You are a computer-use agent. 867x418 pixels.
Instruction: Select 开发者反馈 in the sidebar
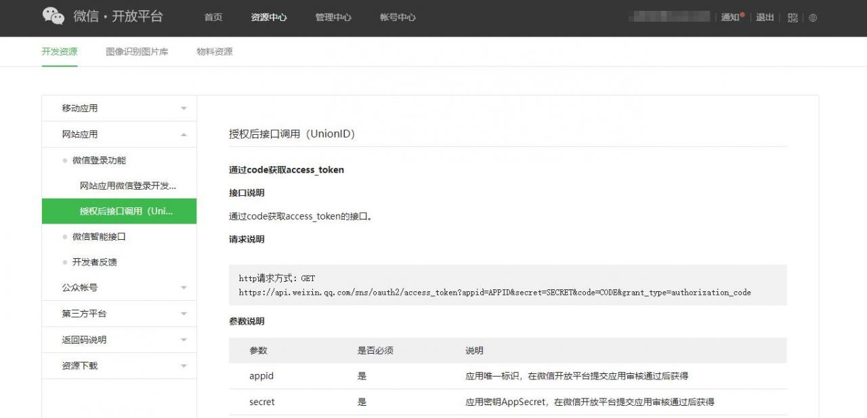(x=95, y=262)
